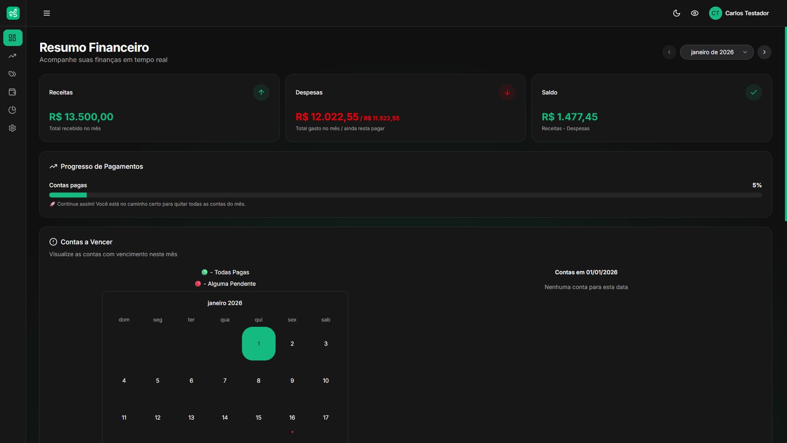Screen dimensions: 787x443
Task: Open the tags section from the sidebar
Action: coord(13,74)
